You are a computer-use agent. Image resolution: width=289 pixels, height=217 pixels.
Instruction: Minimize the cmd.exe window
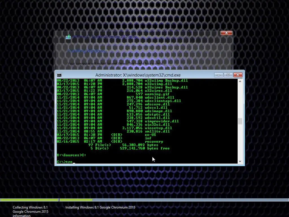pos(219,75)
